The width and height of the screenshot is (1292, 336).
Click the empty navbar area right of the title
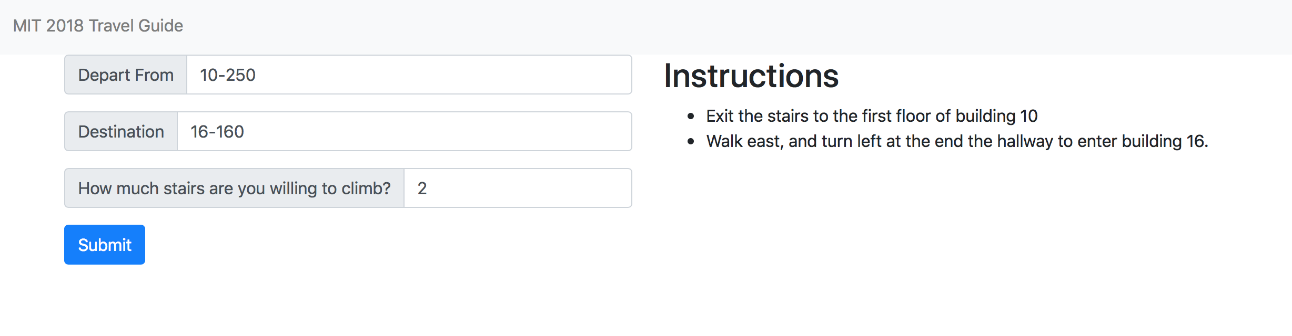(x=736, y=26)
